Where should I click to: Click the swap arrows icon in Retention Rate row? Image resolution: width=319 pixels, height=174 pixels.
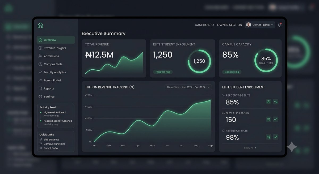pyautogui.click(x=269, y=137)
